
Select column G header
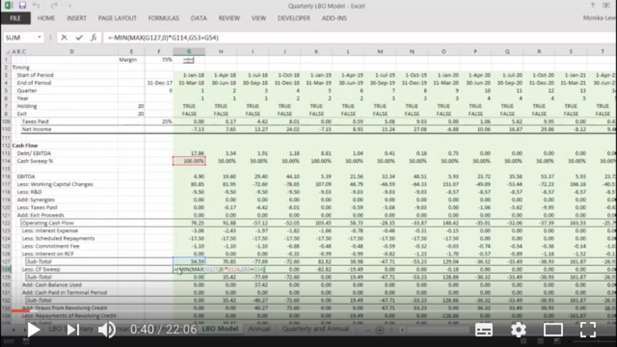(189, 51)
